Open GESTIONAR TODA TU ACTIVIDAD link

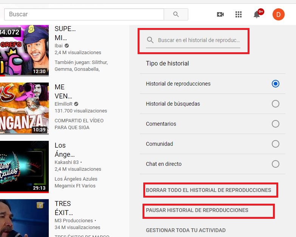[x=186, y=230]
